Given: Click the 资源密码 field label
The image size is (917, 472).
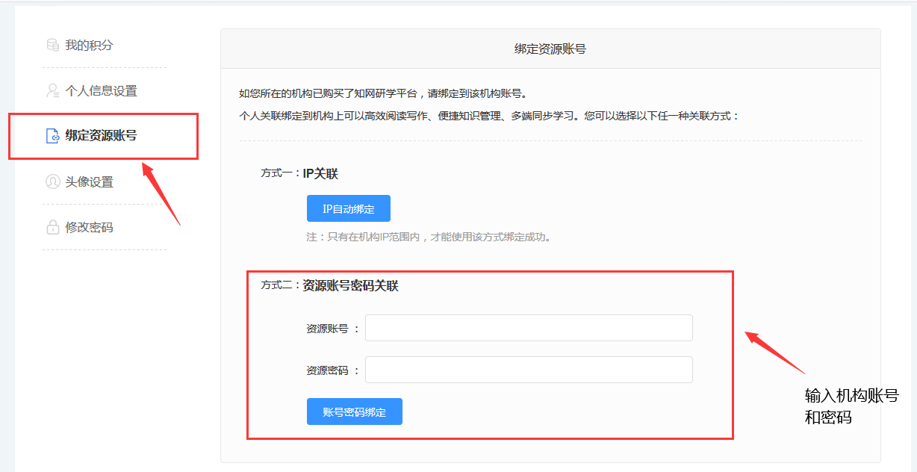Looking at the screenshot, I should (327, 370).
